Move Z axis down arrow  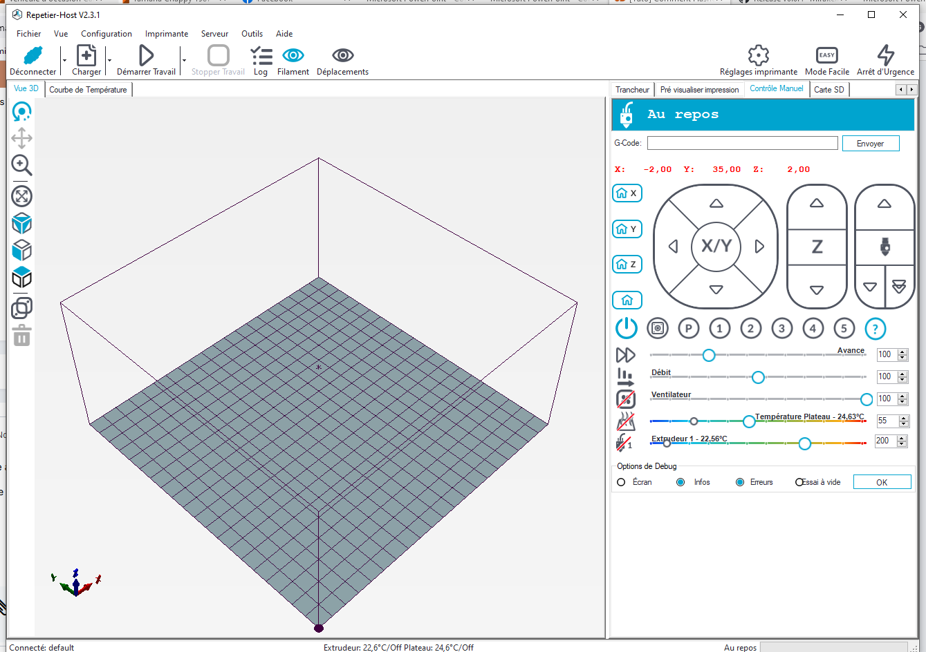(817, 290)
